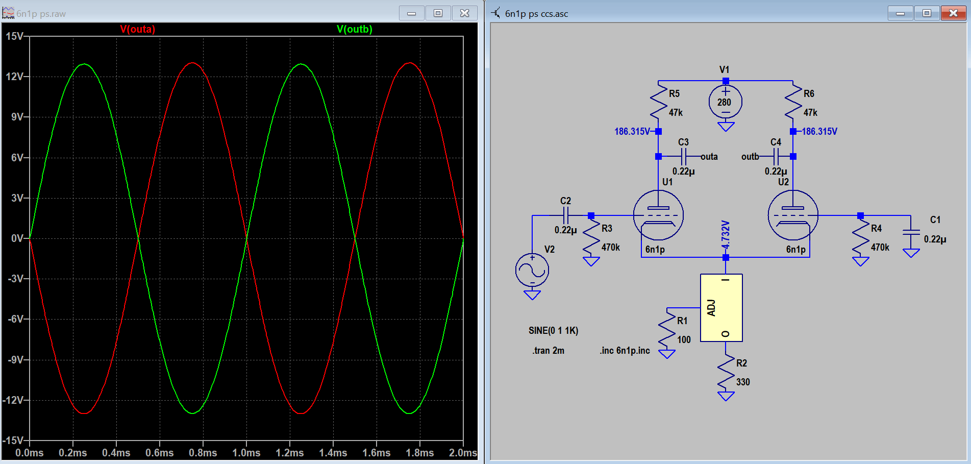
Task: Click the 6n1p ps ccs.asc title bar
Action: point(728,13)
